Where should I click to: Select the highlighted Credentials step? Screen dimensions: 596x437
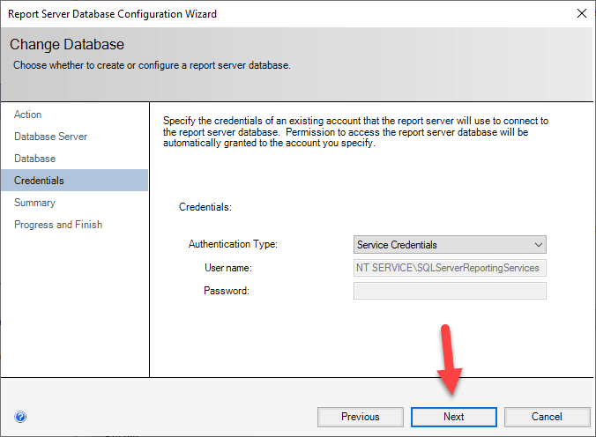[39, 181]
